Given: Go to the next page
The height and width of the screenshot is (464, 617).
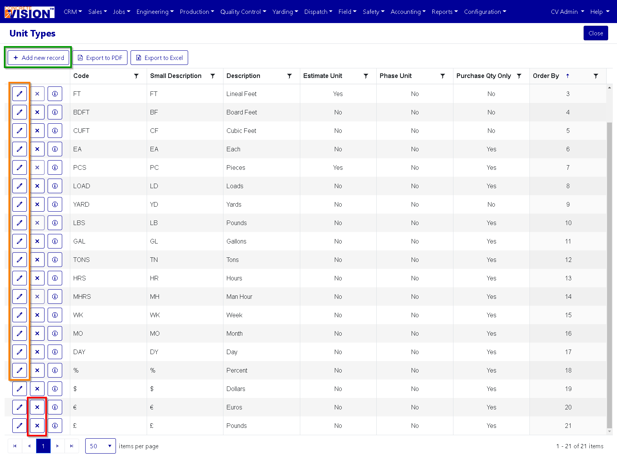Looking at the screenshot, I should pyautogui.click(x=58, y=446).
